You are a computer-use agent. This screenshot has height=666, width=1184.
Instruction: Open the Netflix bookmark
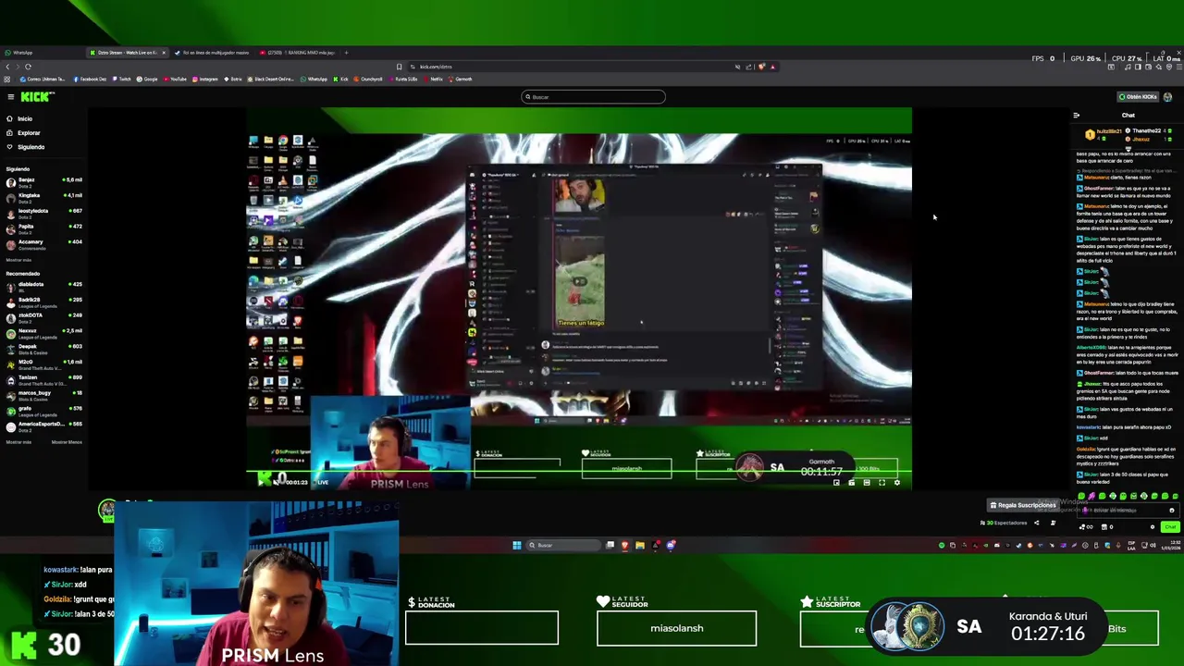[x=433, y=80]
